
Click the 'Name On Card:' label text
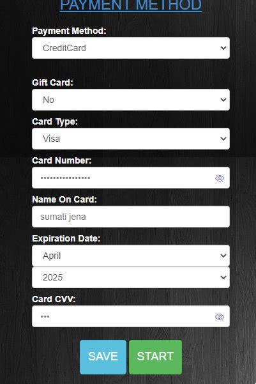pyautogui.click(x=64, y=199)
